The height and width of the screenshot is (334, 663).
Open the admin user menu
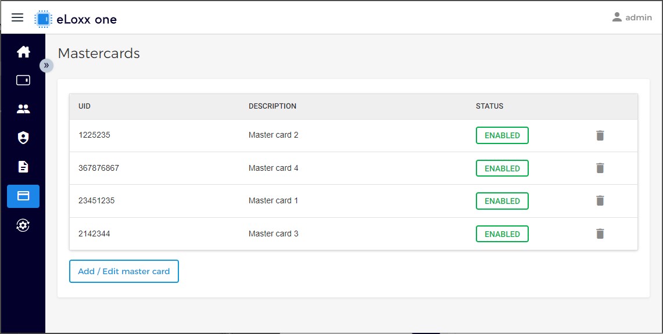point(632,17)
